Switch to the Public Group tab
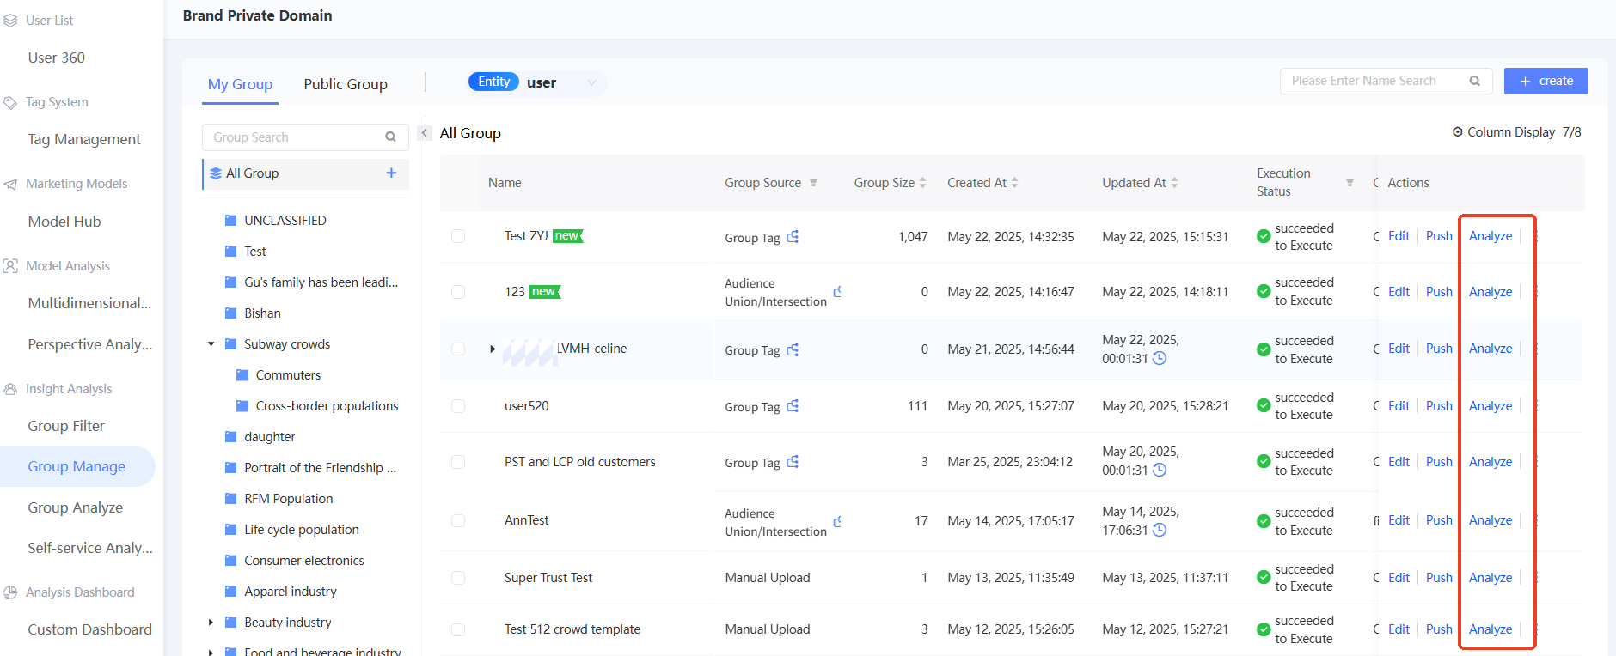The width and height of the screenshot is (1616, 656). 346,84
